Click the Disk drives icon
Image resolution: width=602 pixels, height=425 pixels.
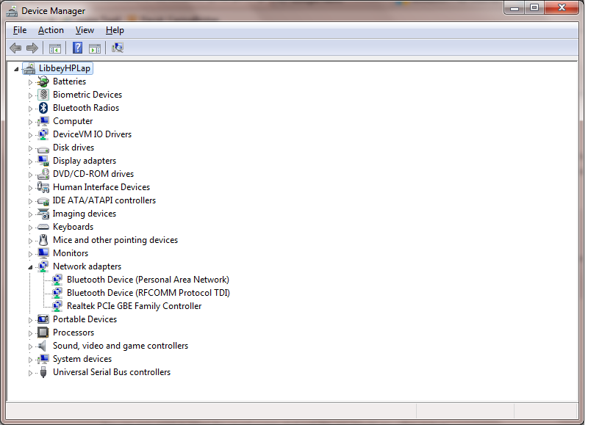click(43, 149)
